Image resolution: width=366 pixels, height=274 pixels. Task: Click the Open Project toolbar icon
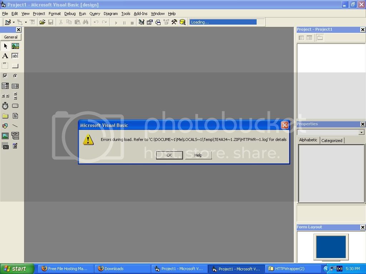click(42, 22)
